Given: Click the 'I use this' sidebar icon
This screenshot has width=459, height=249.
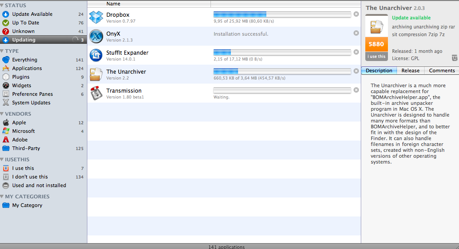Looking at the screenshot, I should click(x=5, y=169).
